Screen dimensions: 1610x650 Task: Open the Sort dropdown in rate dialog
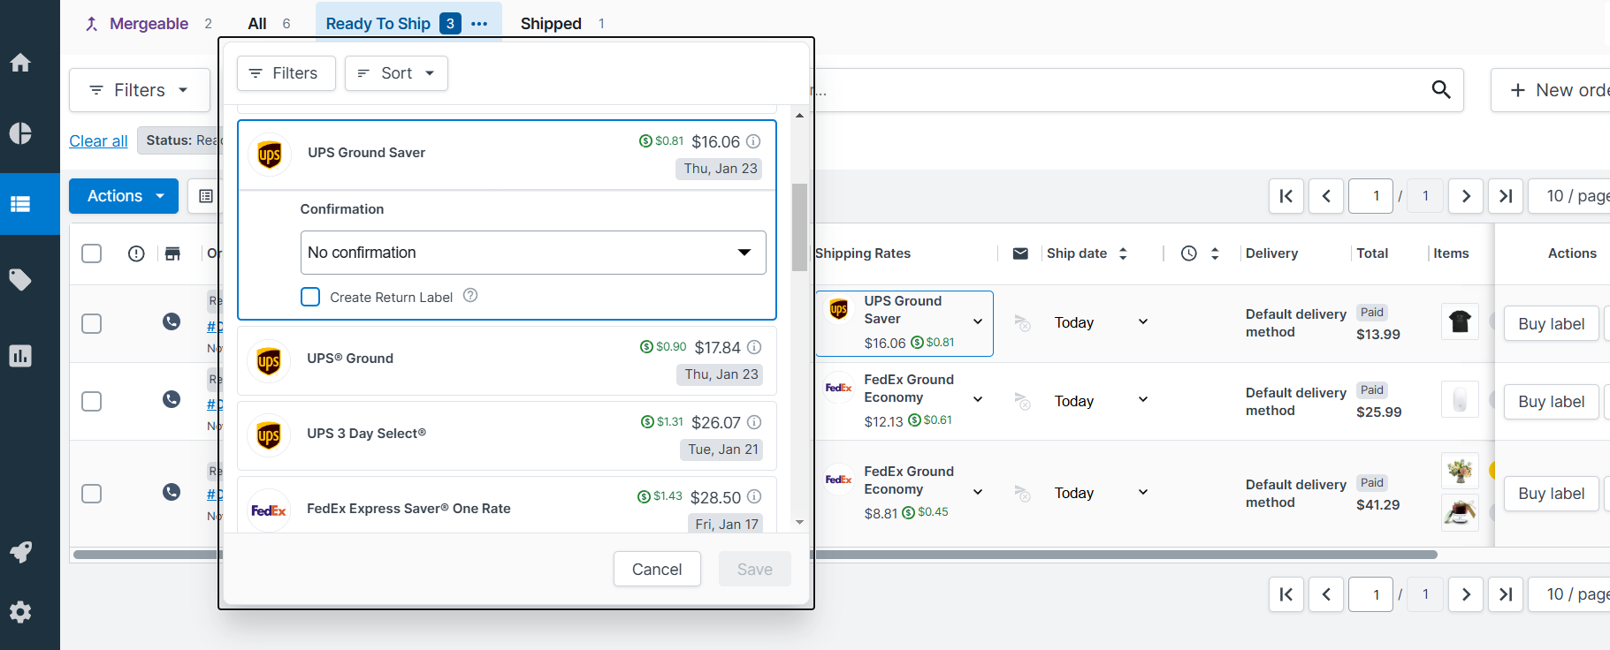(396, 73)
